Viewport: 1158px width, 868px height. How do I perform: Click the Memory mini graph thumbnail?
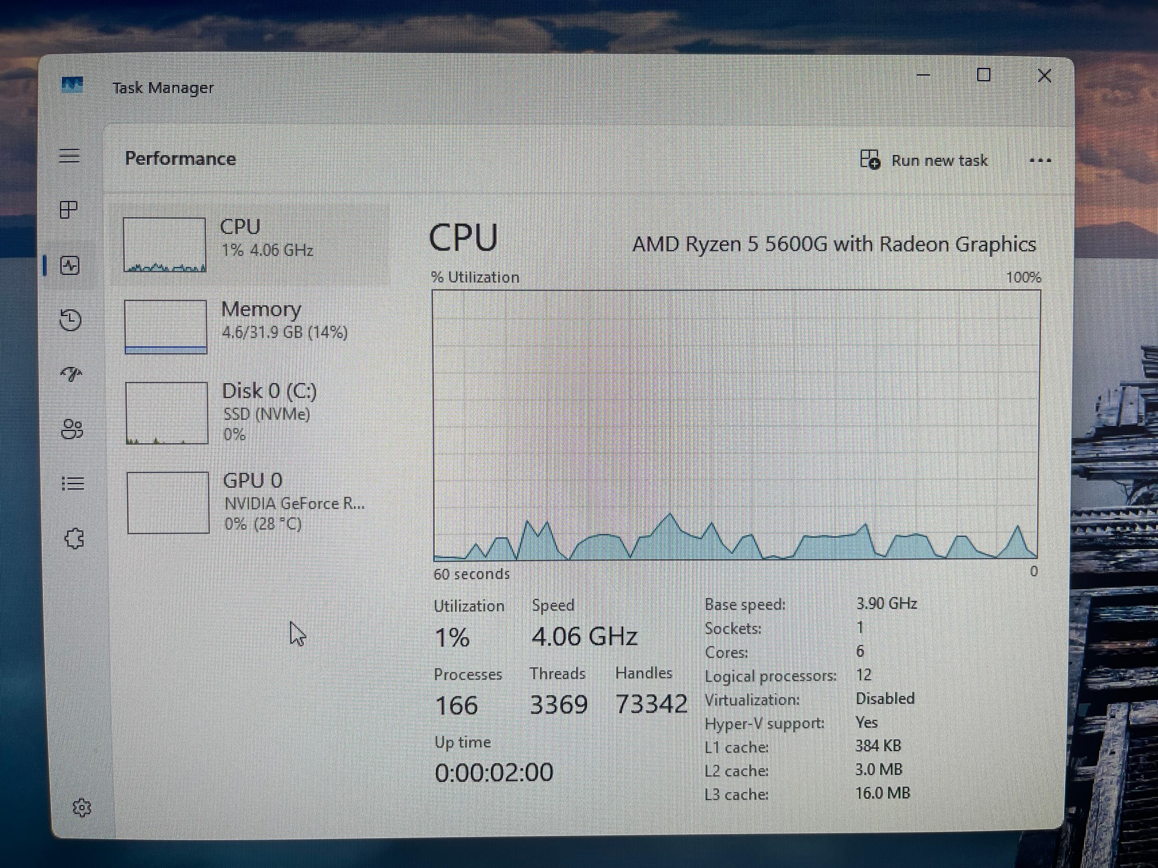point(166,327)
